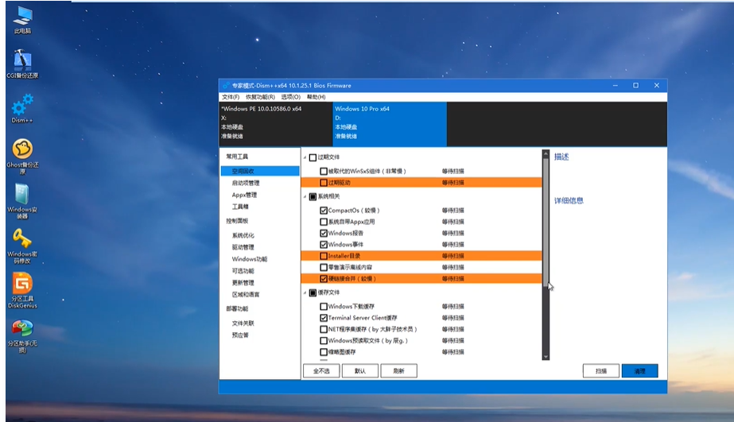Open the 此电脑 desktop icon
The image size is (734, 422).
(22, 20)
